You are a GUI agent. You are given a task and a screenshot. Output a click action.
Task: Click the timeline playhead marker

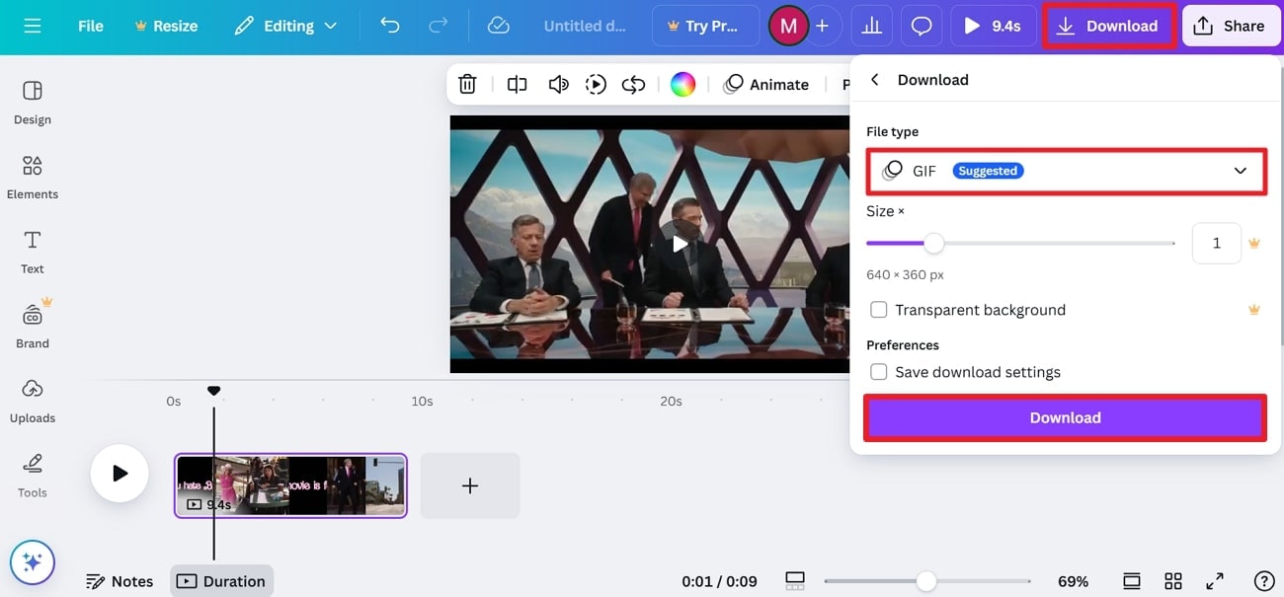pos(213,392)
